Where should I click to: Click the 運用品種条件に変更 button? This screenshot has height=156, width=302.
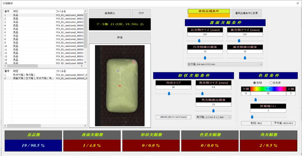[246, 13]
